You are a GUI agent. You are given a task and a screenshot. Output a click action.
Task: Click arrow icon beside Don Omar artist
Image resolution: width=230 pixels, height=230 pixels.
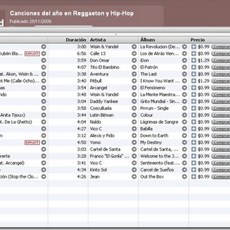pos(134,60)
